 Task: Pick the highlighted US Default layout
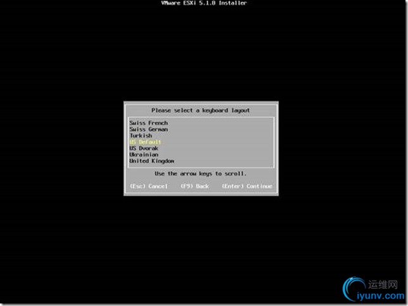tap(145, 142)
